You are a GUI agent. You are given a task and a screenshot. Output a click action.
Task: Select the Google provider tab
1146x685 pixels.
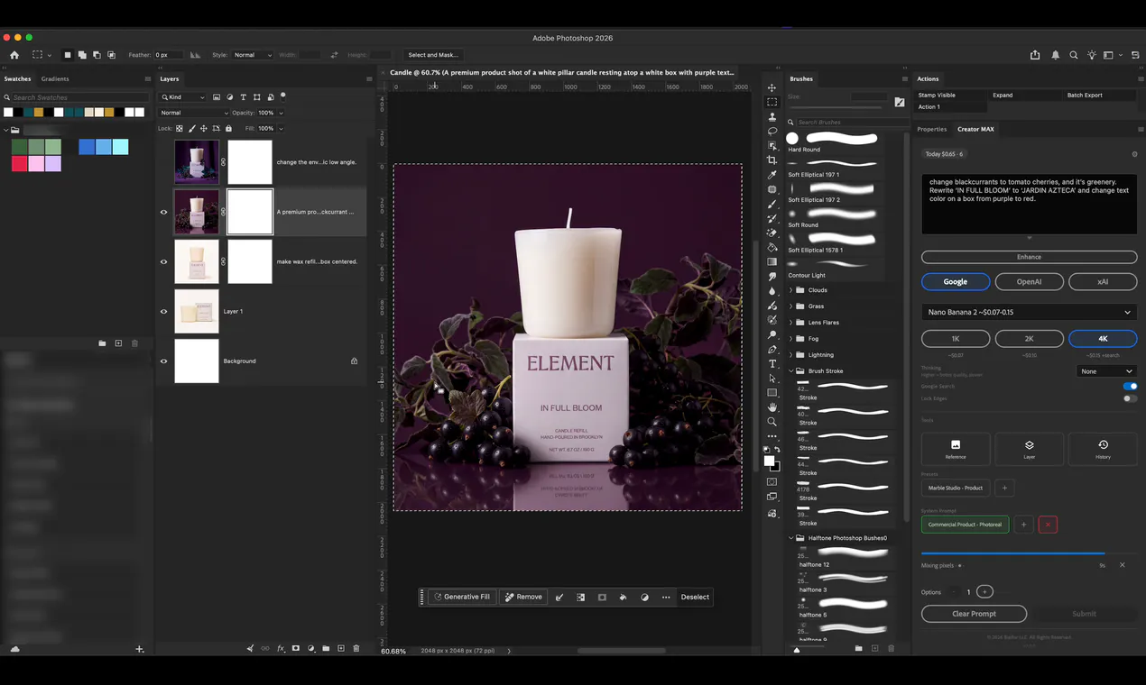coord(956,281)
